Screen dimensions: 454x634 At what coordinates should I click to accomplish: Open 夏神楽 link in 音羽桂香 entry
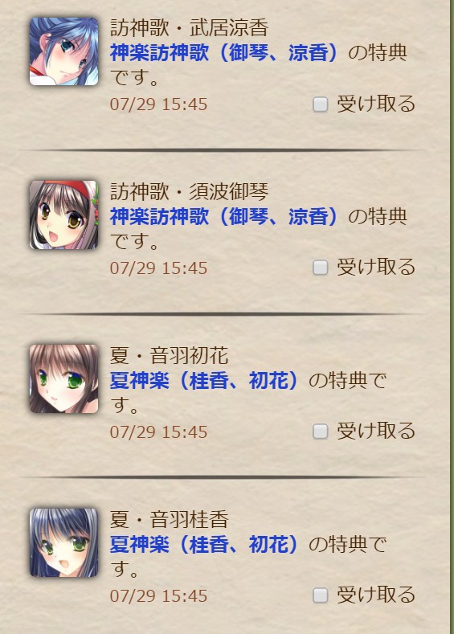[x=204, y=544]
